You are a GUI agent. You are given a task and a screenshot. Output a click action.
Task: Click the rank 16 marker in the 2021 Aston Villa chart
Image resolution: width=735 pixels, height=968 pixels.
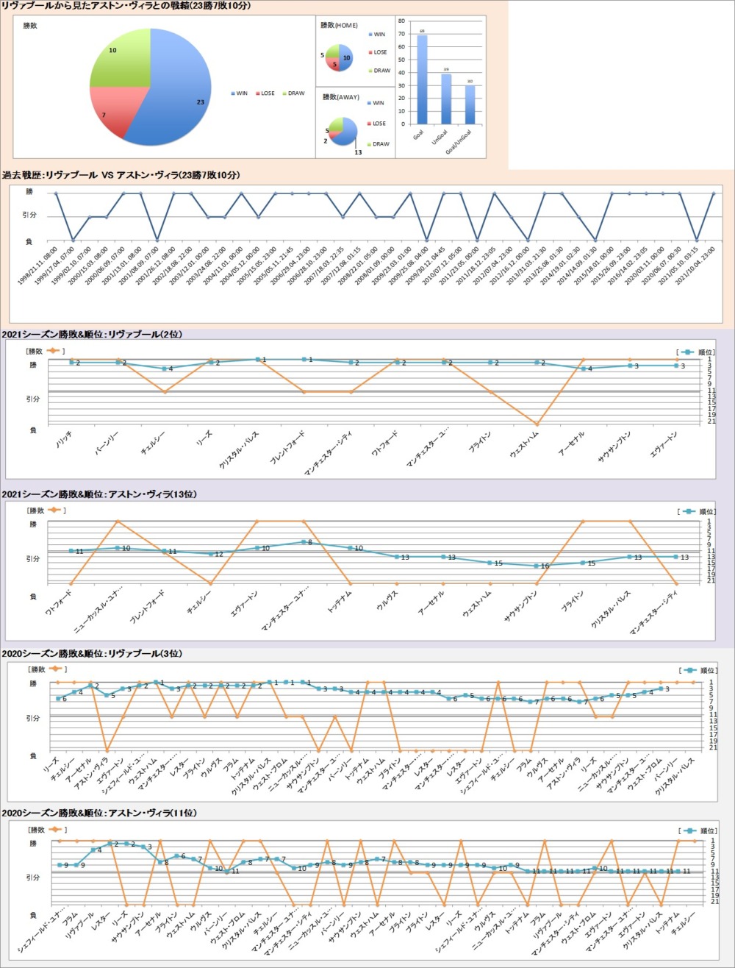coord(537,566)
